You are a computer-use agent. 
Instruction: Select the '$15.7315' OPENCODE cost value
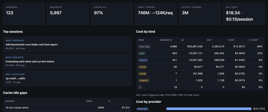point(259,109)
